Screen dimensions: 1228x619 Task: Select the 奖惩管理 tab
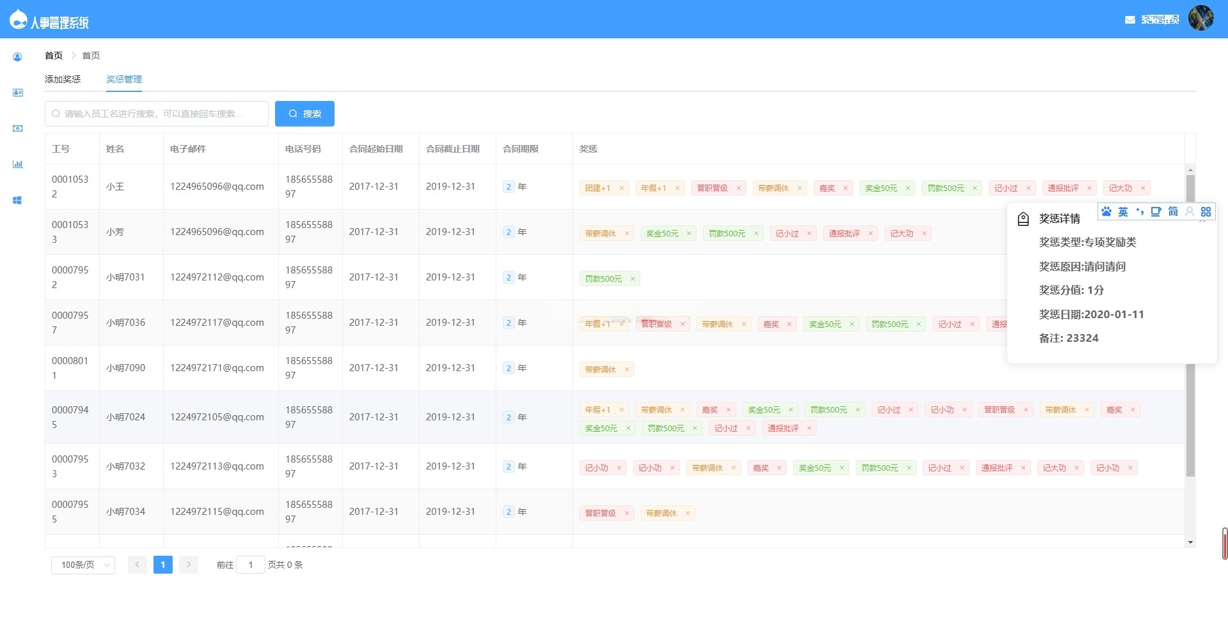coord(124,79)
